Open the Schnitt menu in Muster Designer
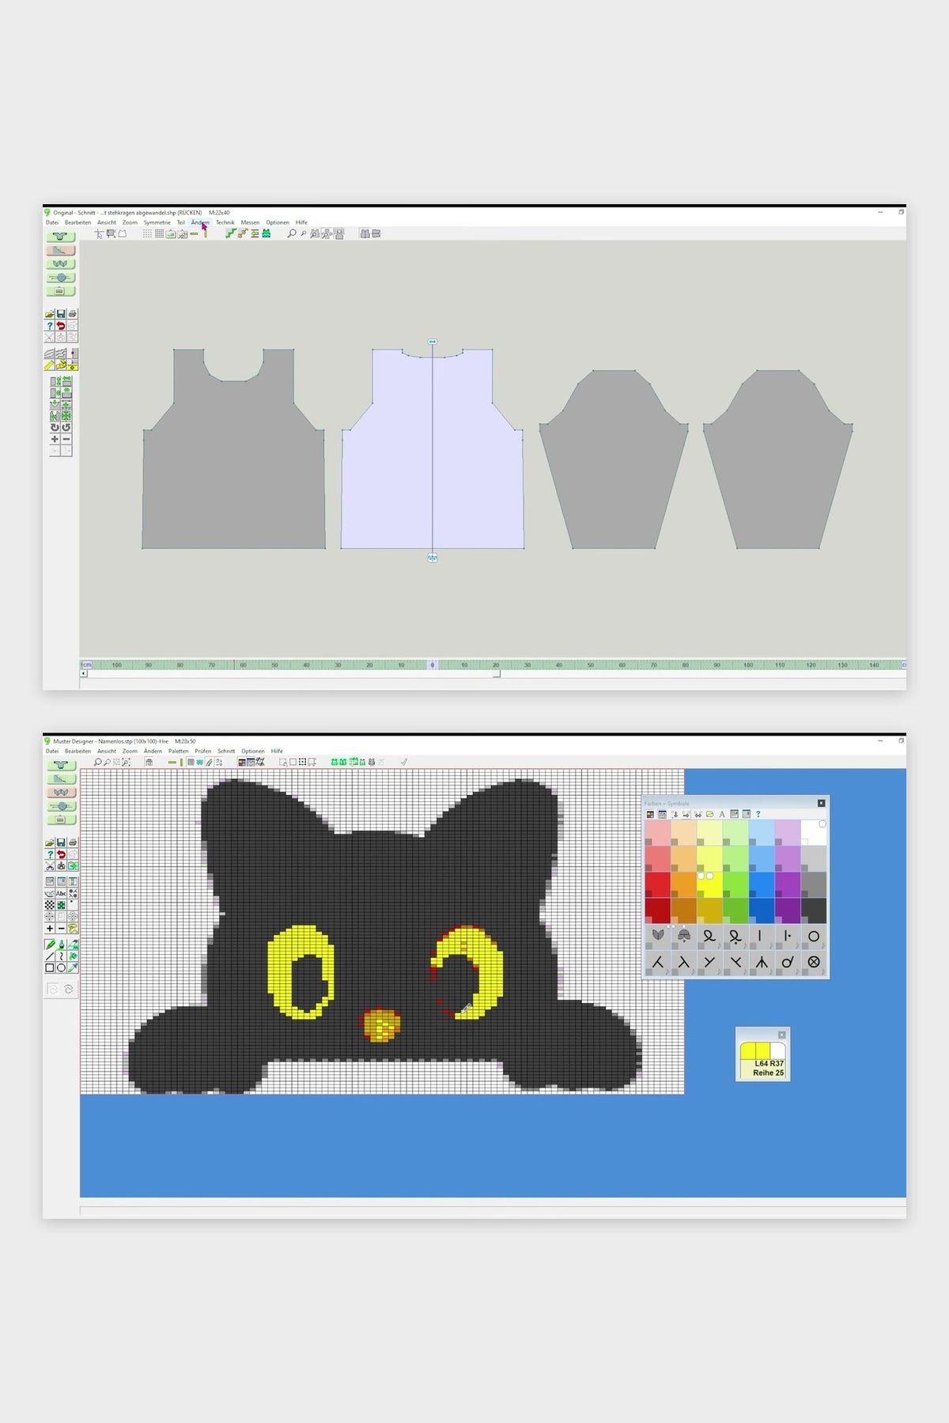Image resolution: width=949 pixels, height=1423 pixels. point(226,751)
